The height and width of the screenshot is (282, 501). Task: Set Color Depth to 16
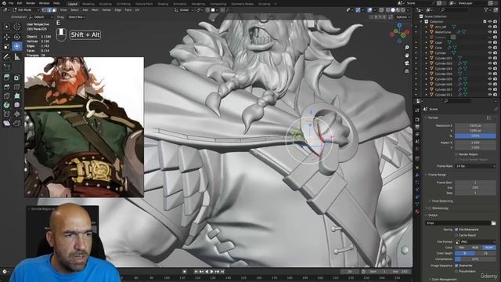pos(485,253)
